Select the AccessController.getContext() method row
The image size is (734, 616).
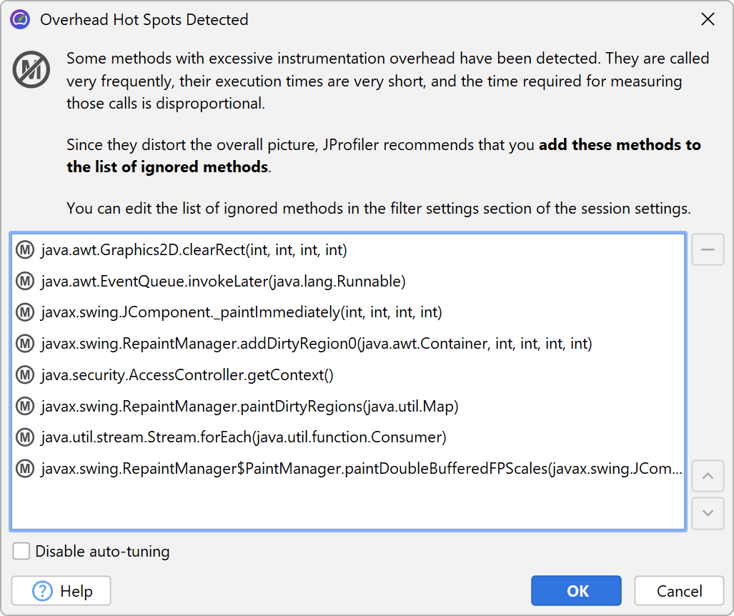187,375
